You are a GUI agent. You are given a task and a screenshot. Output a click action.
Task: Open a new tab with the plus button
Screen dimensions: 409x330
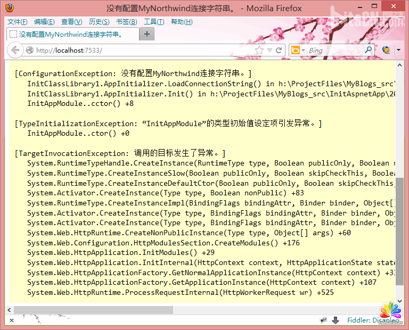point(147,34)
